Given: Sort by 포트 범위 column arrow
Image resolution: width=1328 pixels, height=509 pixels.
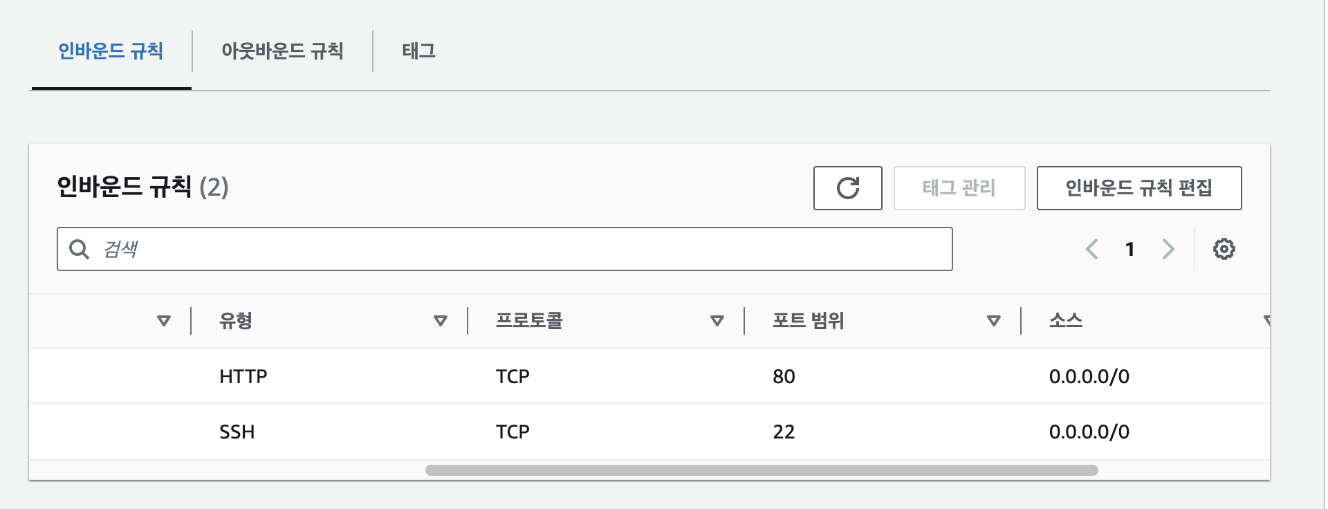Looking at the screenshot, I should tap(993, 321).
